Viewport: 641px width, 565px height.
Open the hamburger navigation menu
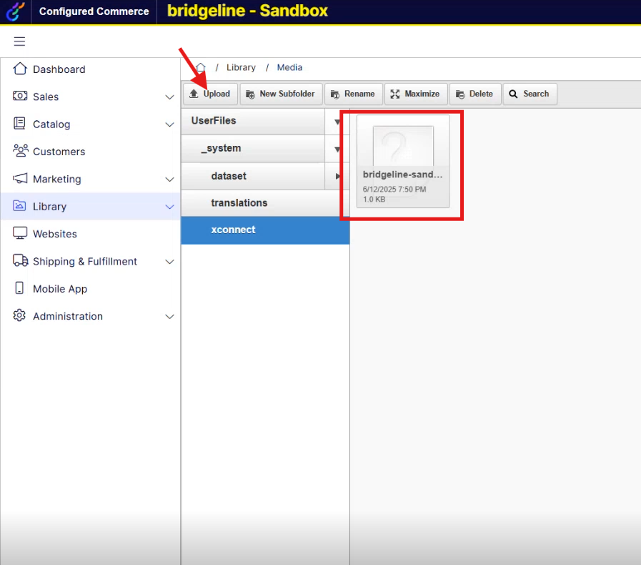point(19,41)
